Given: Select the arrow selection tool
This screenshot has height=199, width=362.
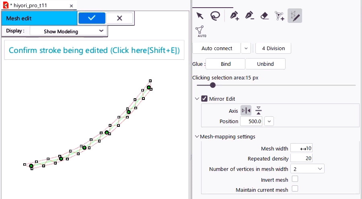Looking at the screenshot, I should (200, 16).
